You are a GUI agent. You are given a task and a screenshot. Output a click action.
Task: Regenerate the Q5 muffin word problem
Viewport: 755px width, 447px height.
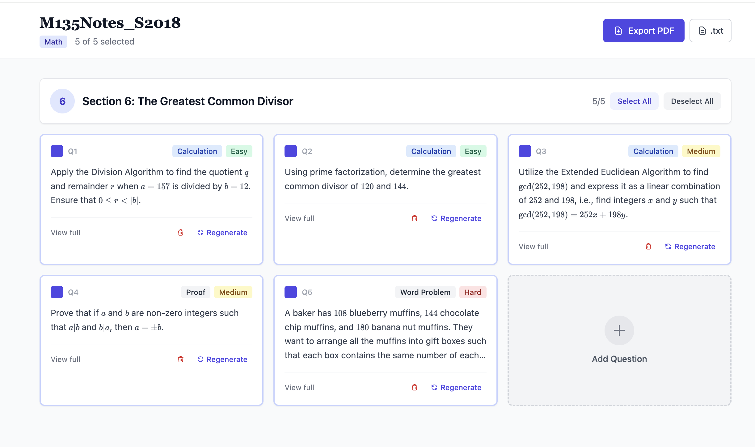pyautogui.click(x=456, y=387)
